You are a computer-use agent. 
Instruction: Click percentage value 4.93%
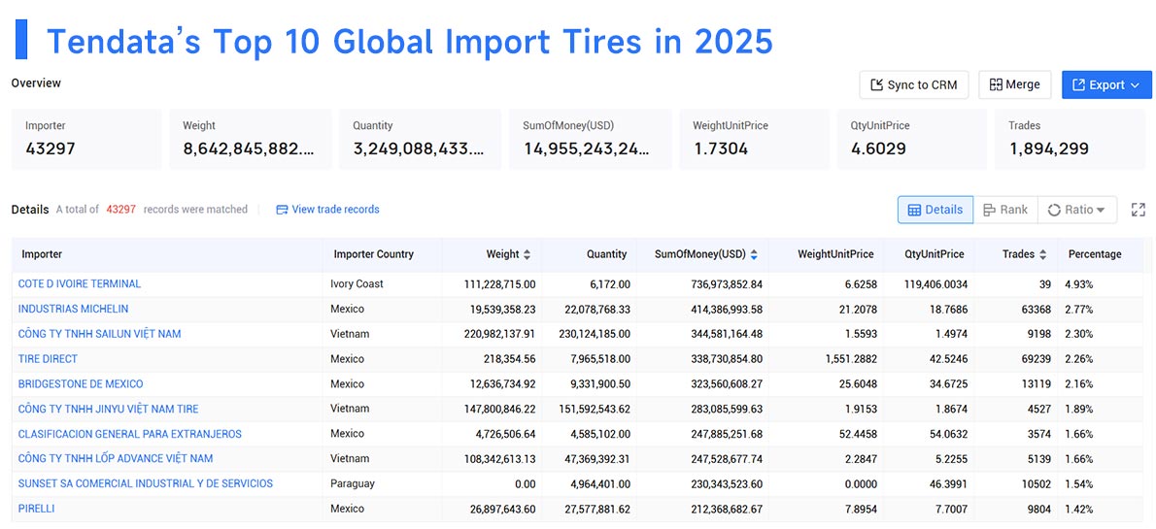[x=1080, y=283]
